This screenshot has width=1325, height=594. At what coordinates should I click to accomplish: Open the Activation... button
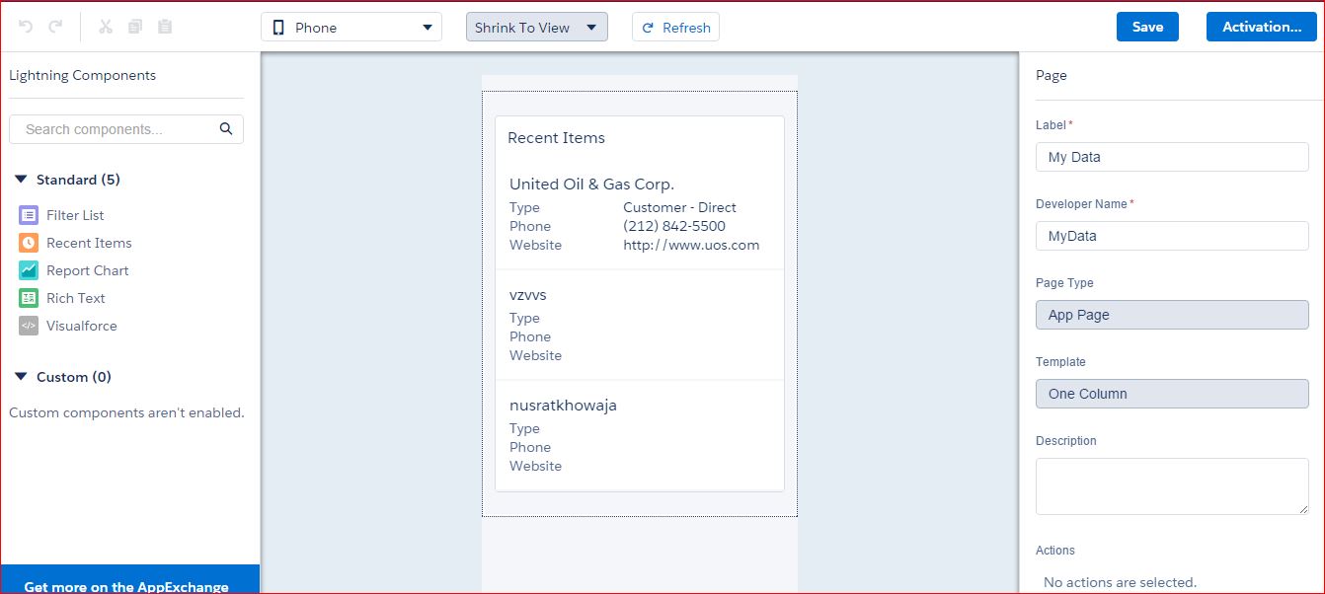tap(1262, 27)
